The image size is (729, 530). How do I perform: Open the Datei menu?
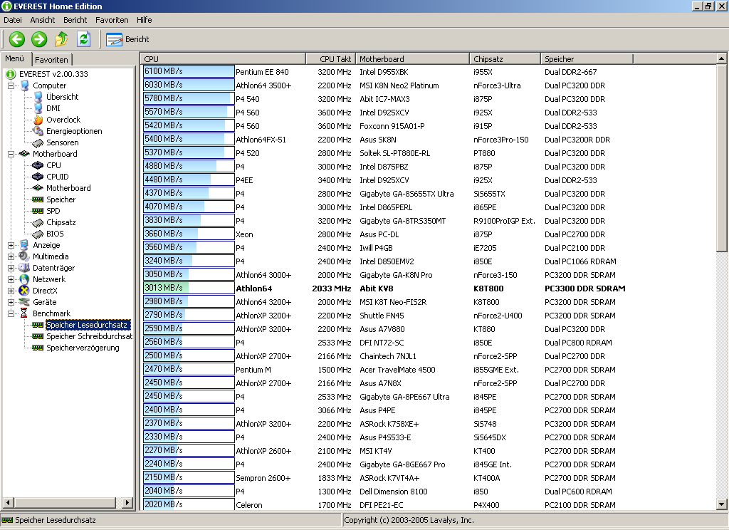pyautogui.click(x=13, y=20)
